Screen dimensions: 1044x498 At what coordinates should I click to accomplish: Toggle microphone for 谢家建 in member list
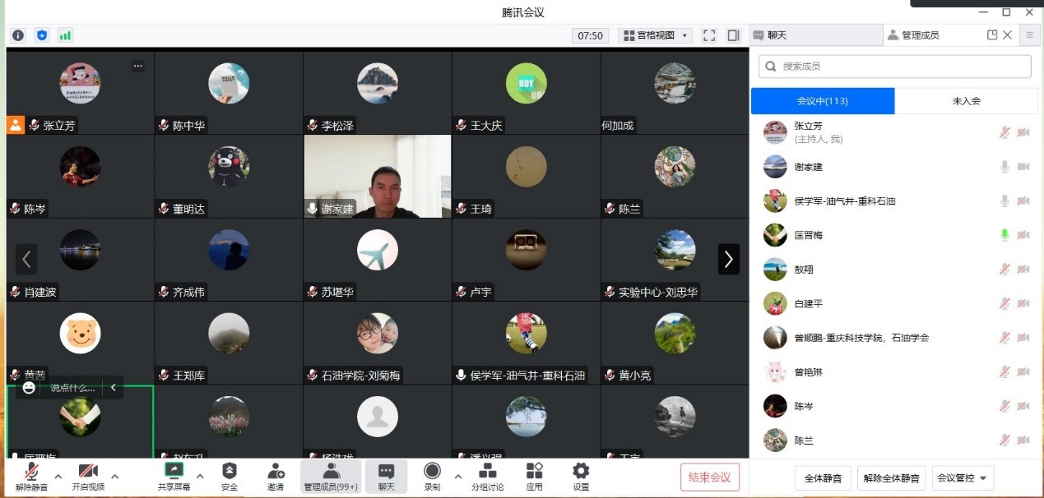pos(1005,167)
